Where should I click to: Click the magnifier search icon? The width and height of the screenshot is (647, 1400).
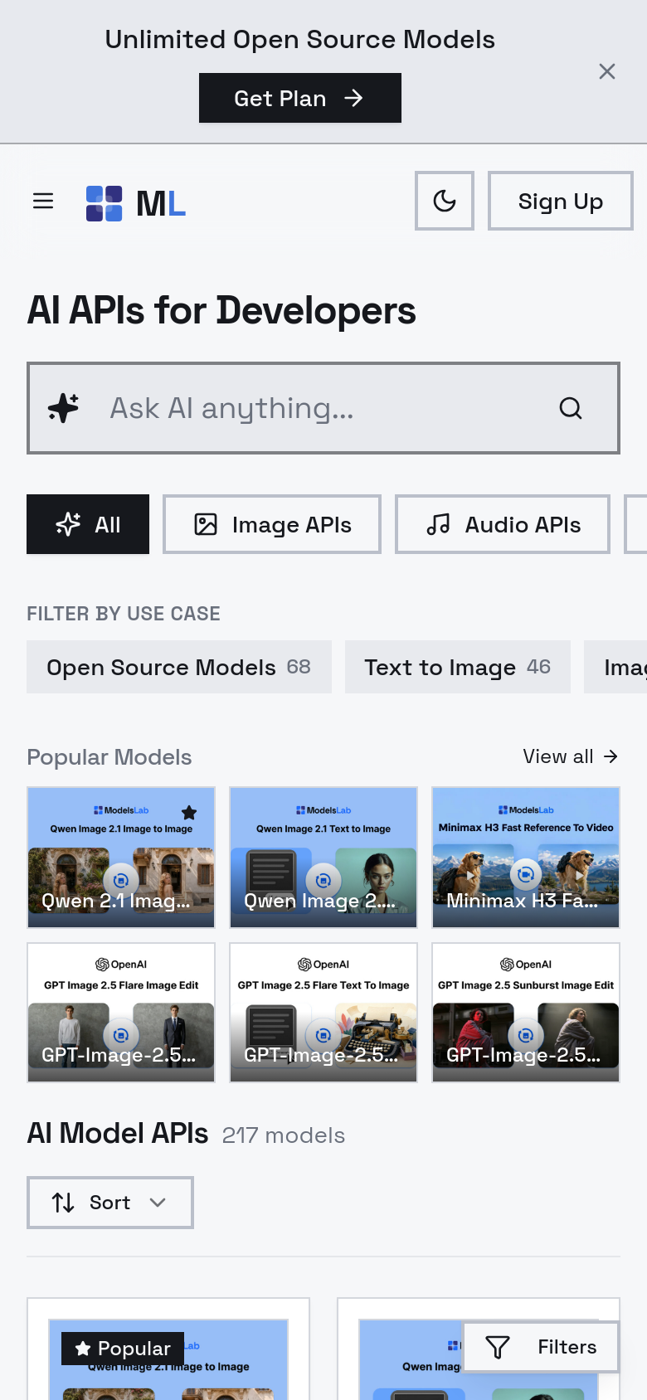click(x=571, y=408)
